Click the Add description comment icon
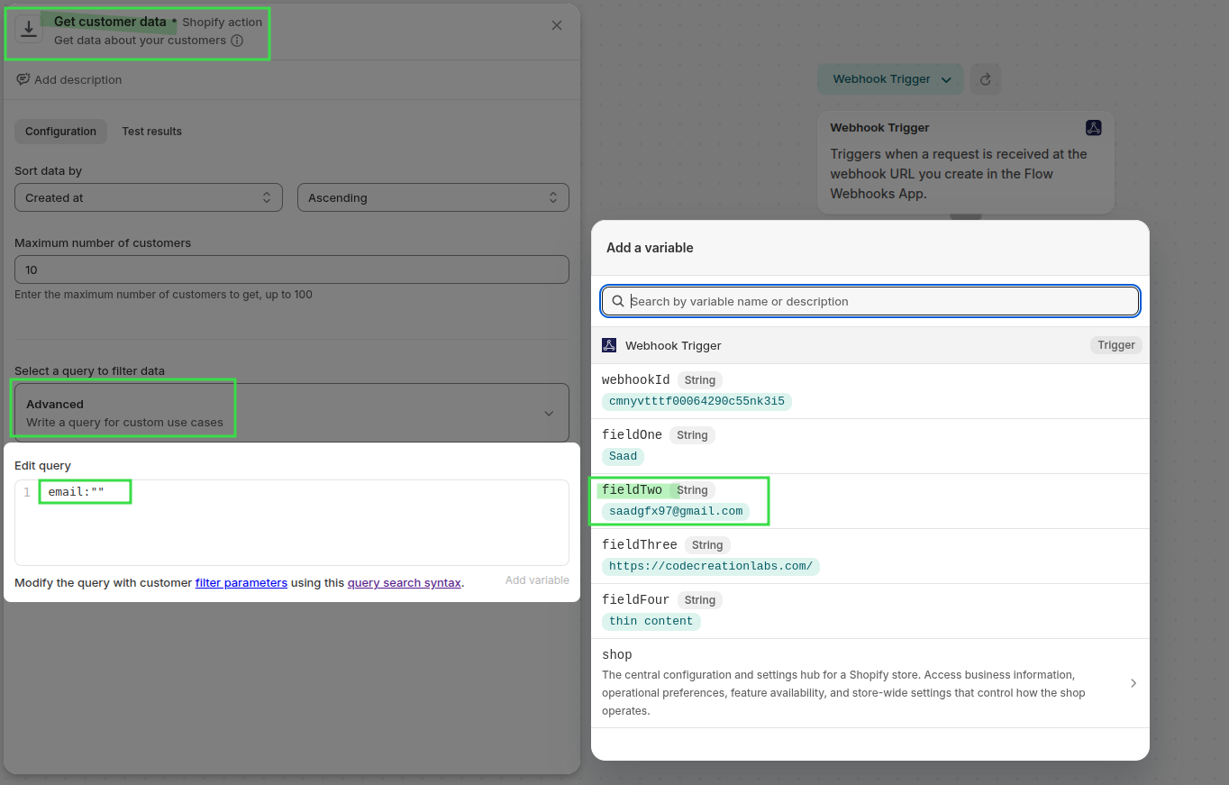 23,79
